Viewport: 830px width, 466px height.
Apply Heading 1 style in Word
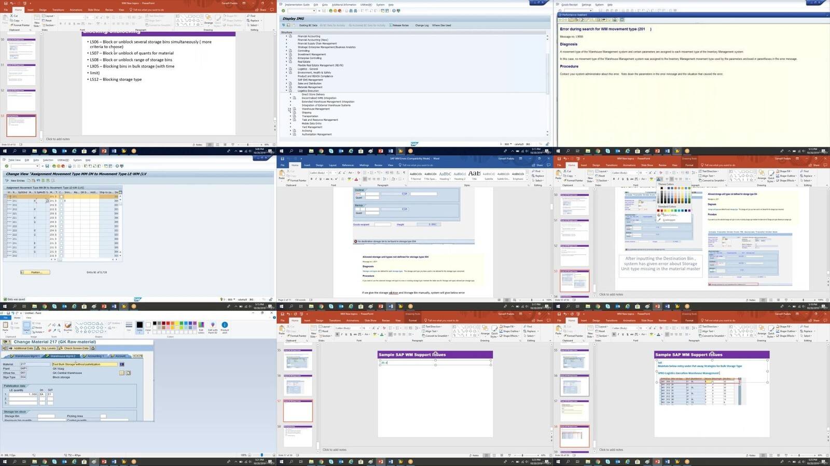click(x=445, y=175)
